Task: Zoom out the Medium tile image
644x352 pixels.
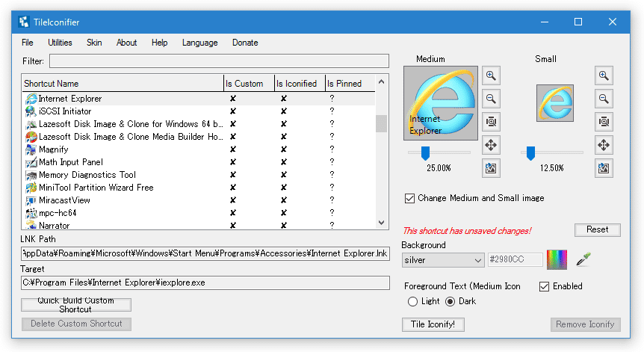Action: [x=491, y=99]
